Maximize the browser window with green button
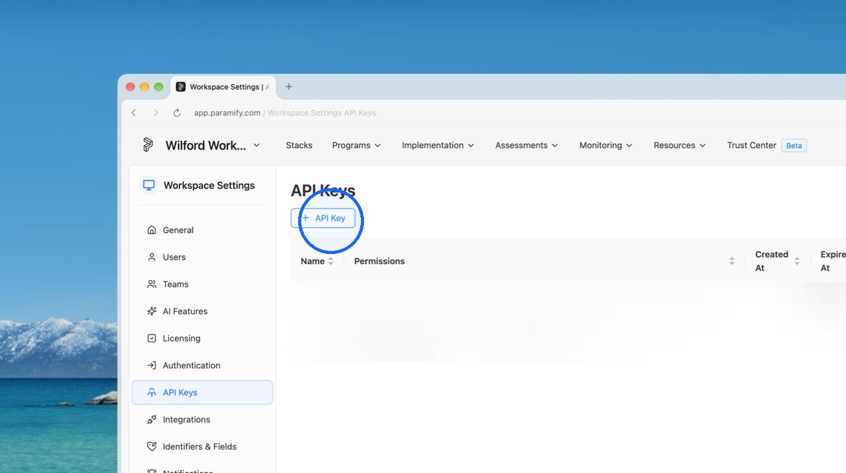Screen dimensions: 846x473 (x=159, y=87)
